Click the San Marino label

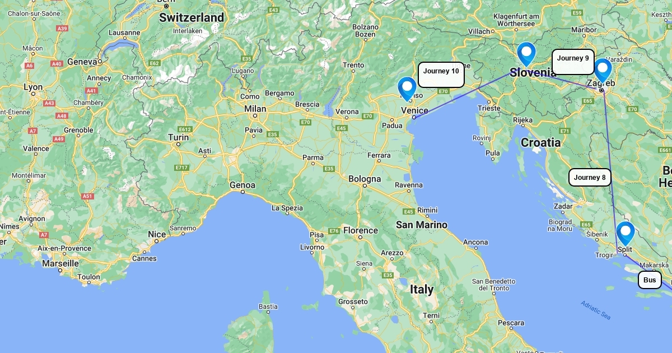pyautogui.click(x=422, y=225)
